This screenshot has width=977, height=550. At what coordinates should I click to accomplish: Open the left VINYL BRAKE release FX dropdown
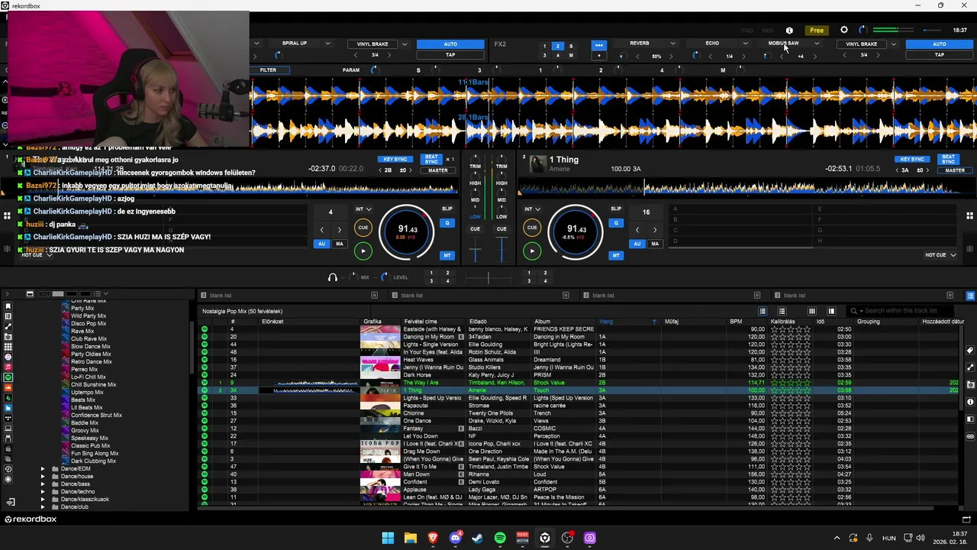405,44
